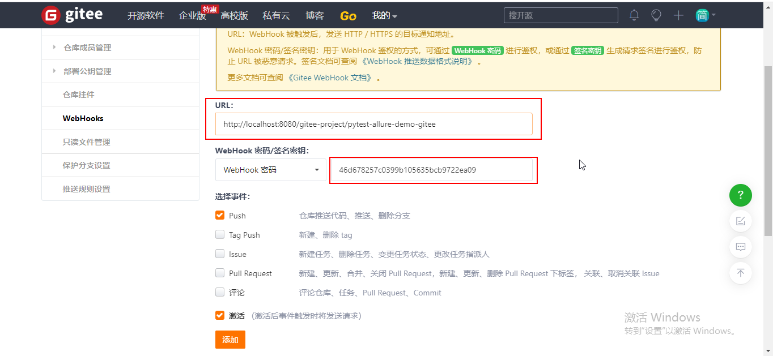This screenshot has height=356, width=773.
Task: Open the 企业版 nav item
Action: [x=193, y=16]
